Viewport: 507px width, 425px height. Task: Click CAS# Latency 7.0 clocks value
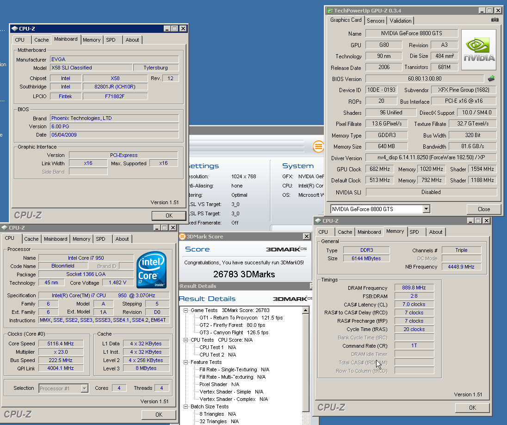(414, 304)
